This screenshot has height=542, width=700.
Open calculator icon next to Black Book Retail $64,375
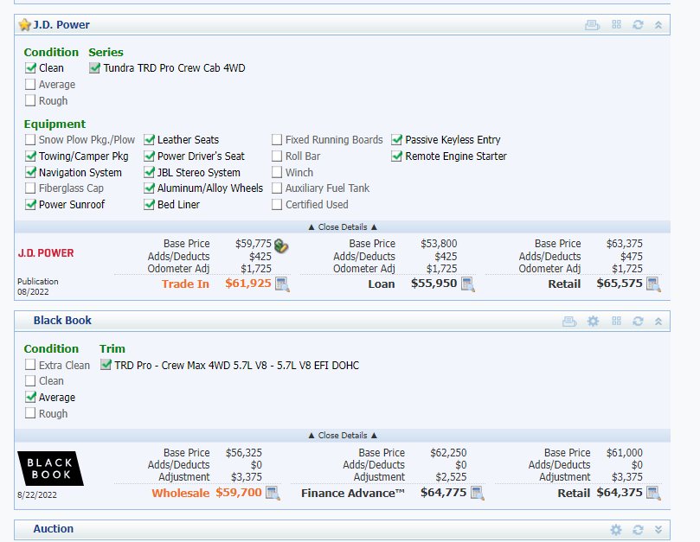(653, 493)
